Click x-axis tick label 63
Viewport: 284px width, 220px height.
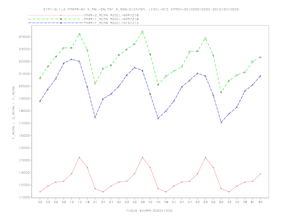[205, 202]
